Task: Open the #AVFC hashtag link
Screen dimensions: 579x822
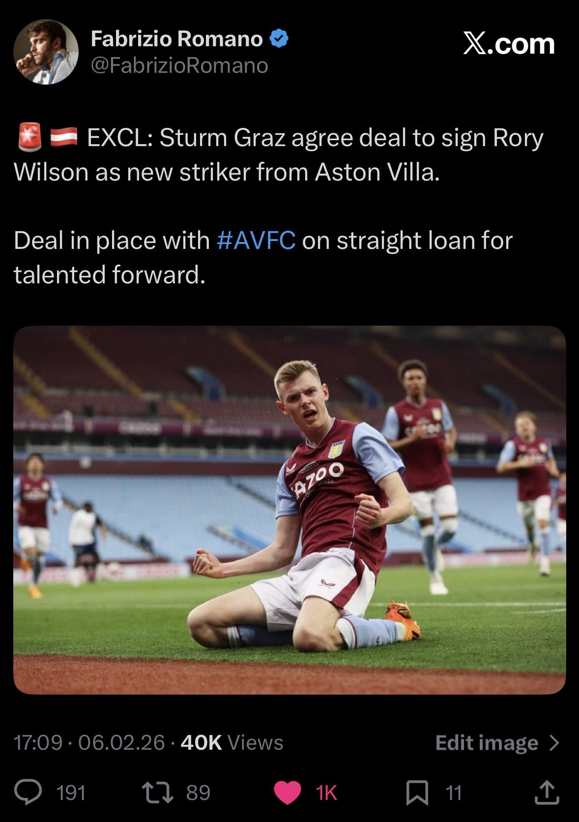Action: (256, 241)
